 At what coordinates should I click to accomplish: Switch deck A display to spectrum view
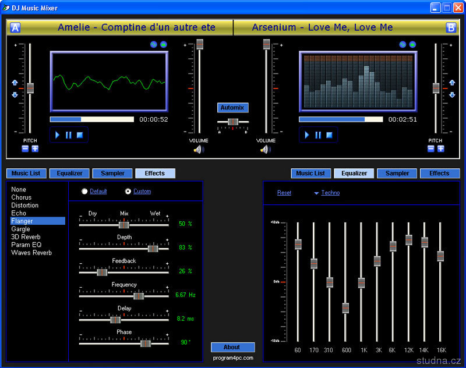[x=164, y=45]
